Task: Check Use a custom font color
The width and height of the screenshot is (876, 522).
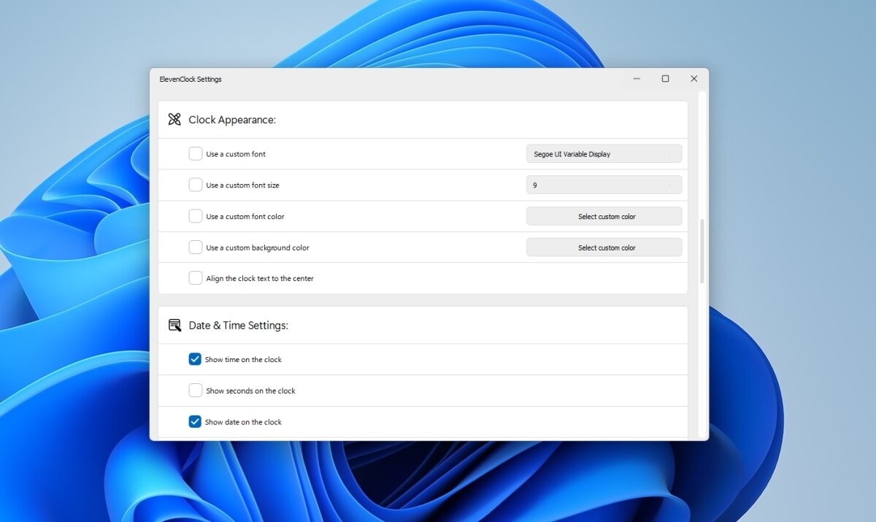Action: click(195, 215)
